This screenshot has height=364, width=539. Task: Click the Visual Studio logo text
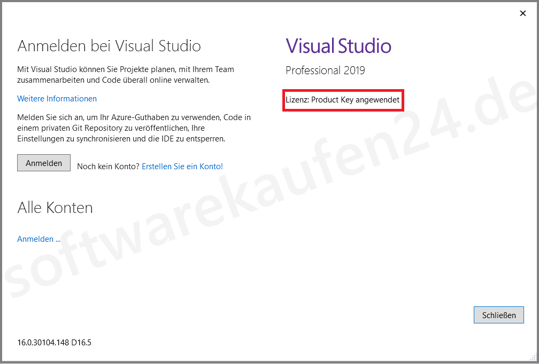coord(338,46)
